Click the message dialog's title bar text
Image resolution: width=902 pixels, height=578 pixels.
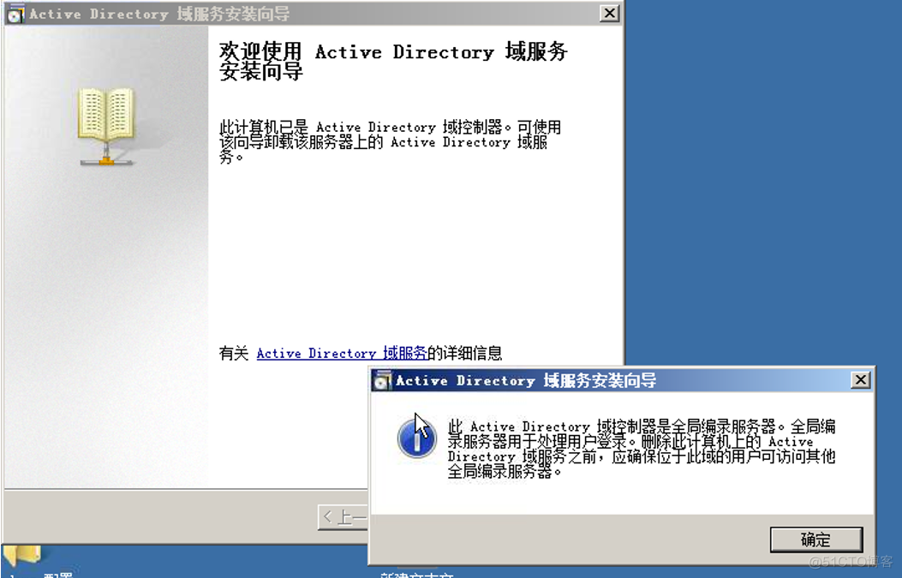pos(526,380)
